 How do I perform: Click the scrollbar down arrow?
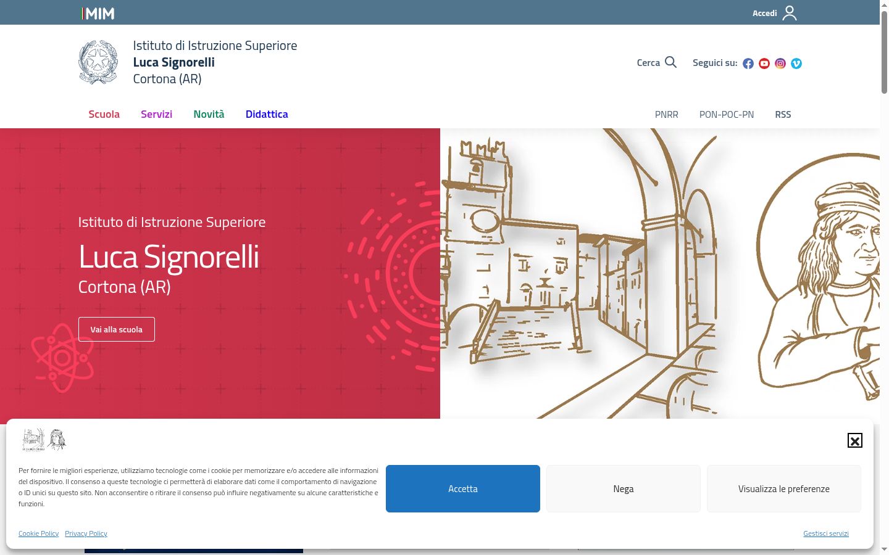[884, 549]
